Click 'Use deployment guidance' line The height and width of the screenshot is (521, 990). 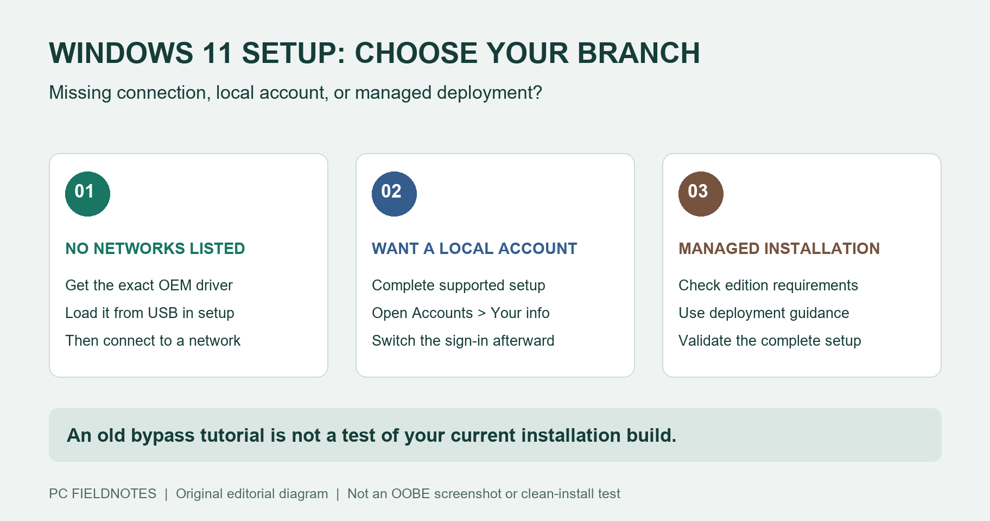point(764,313)
